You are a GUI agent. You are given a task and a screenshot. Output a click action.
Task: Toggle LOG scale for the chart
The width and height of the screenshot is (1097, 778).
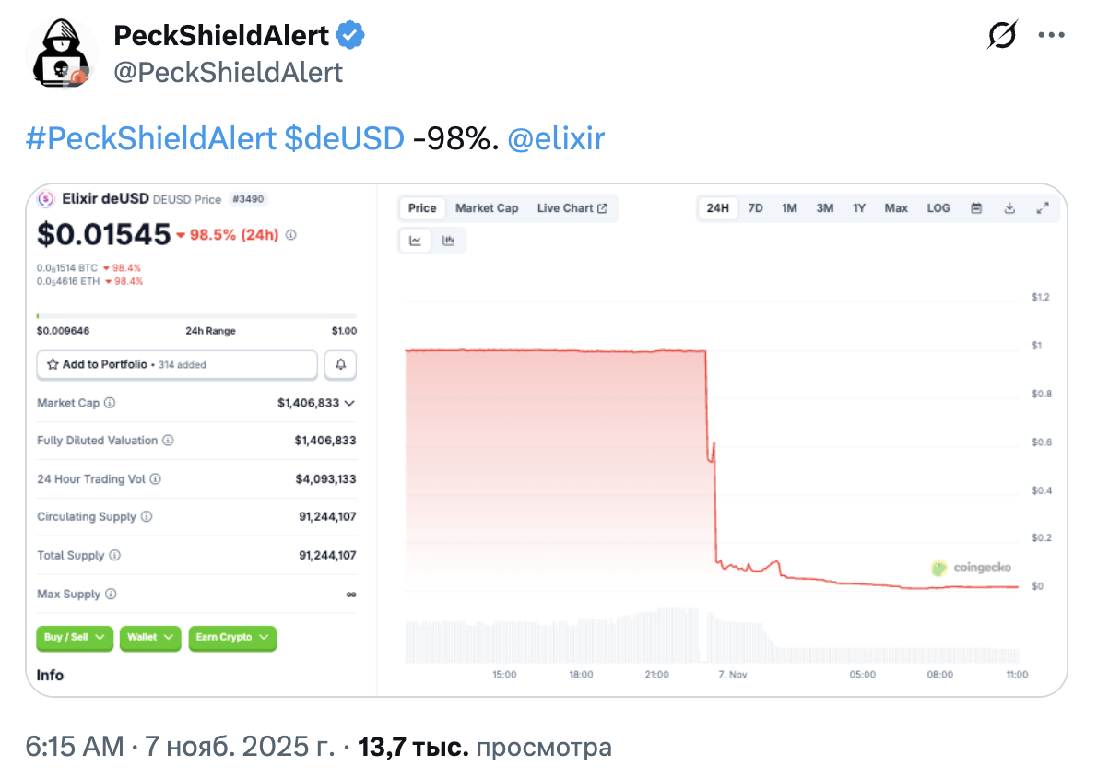pos(938,208)
